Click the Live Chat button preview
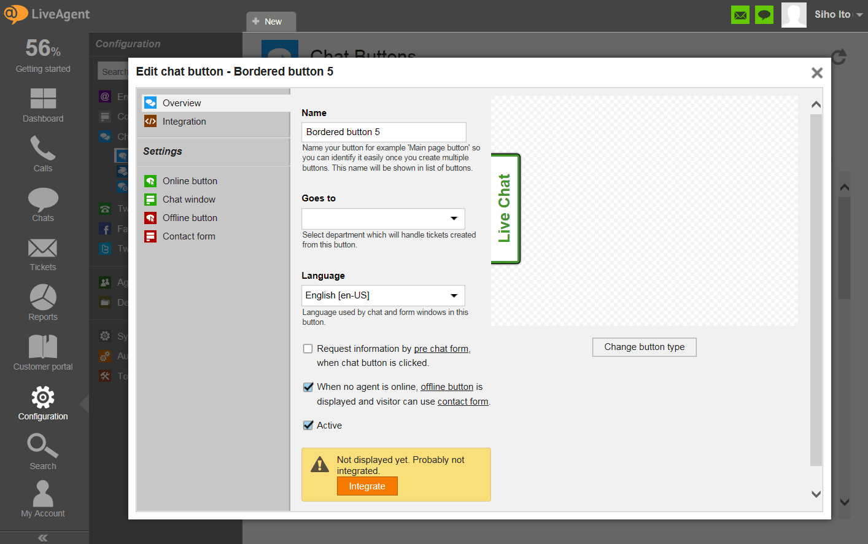 point(505,209)
